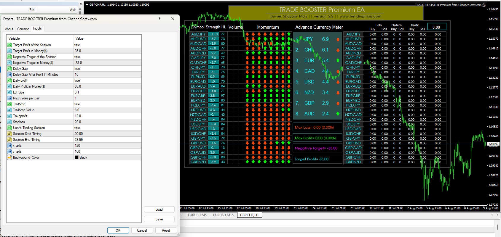Select the Daily profit boolean variable icon
This screenshot has width=501, height=237.
point(9,80)
